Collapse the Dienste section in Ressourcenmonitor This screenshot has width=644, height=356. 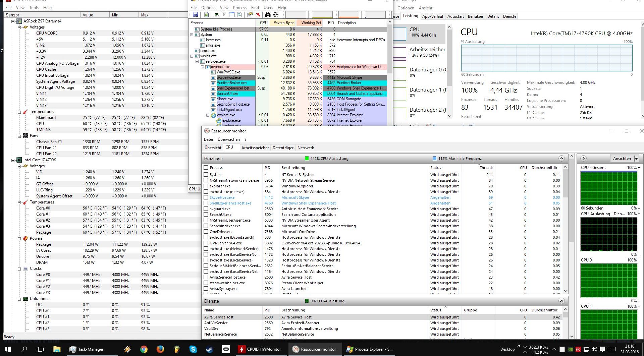(x=561, y=301)
